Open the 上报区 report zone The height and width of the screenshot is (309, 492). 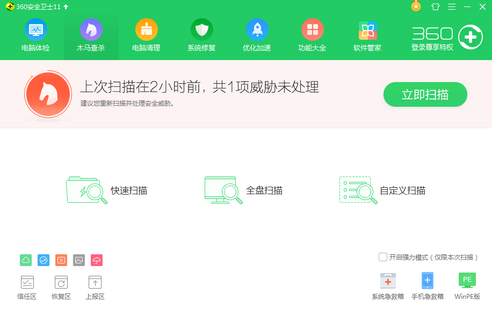point(95,287)
